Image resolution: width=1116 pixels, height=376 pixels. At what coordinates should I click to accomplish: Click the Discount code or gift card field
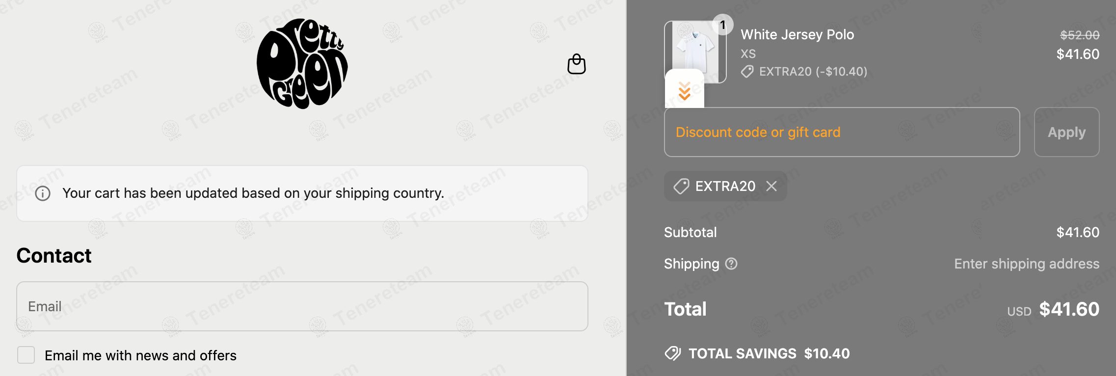842,132
